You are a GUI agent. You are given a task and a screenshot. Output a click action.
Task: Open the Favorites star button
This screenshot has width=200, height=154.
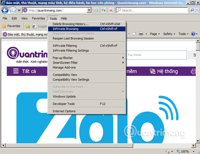(11, 26)
